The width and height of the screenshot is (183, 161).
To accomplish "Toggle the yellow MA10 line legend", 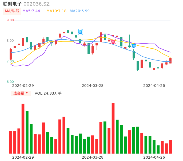I will tap(56, 11).
